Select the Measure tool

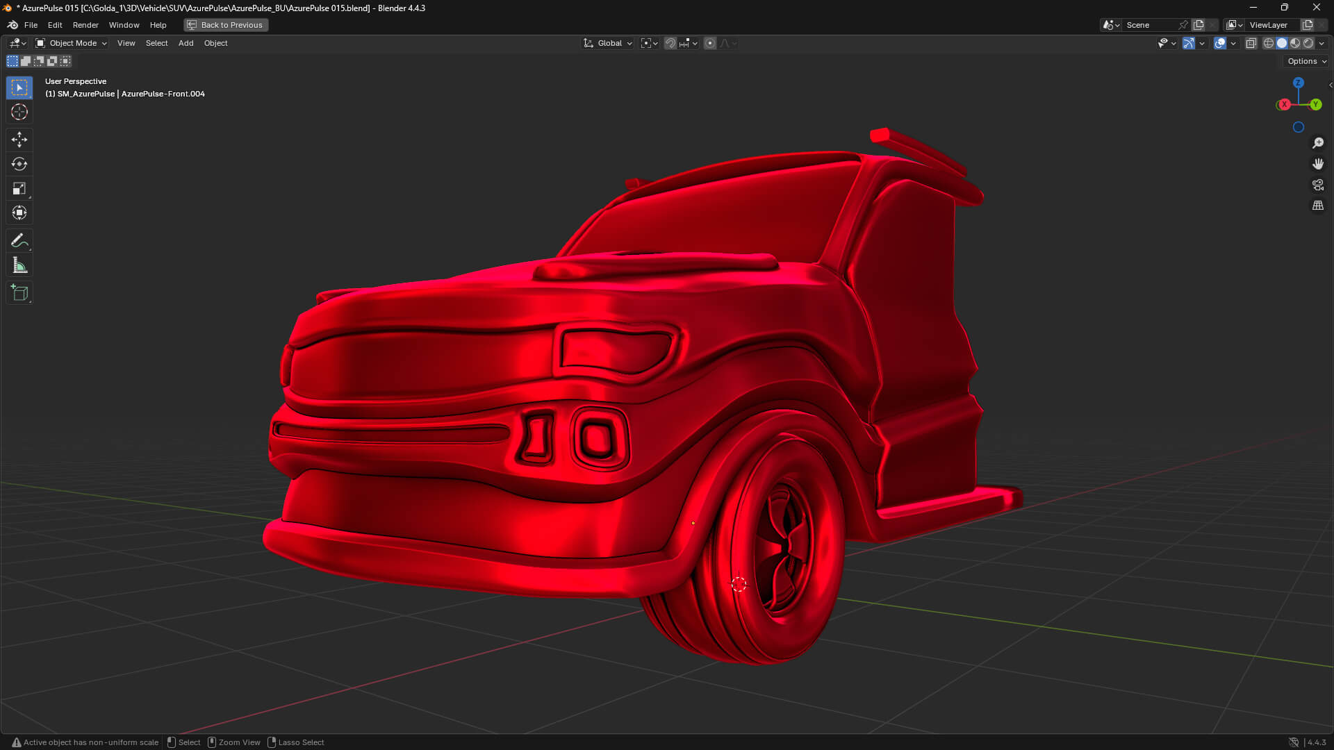click(x=19, y=265)
